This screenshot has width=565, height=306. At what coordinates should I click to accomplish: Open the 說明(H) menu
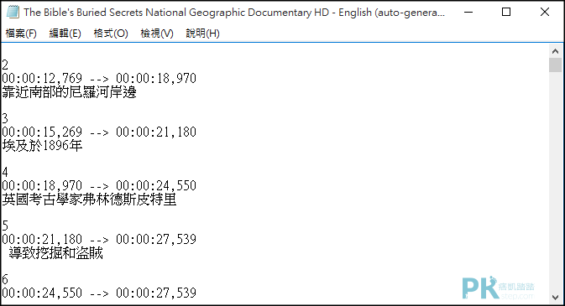click(x=202, y=34)
